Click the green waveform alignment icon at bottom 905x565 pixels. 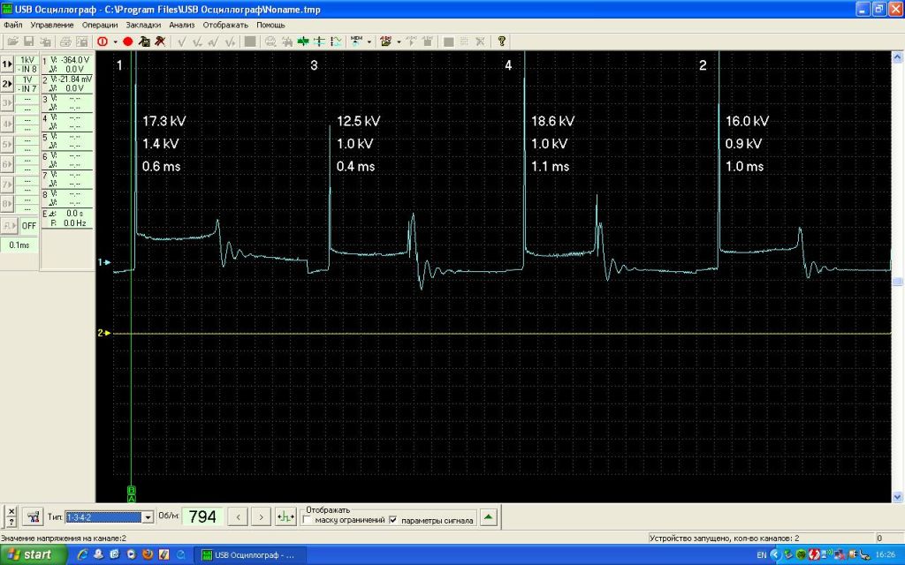point(285,516)
